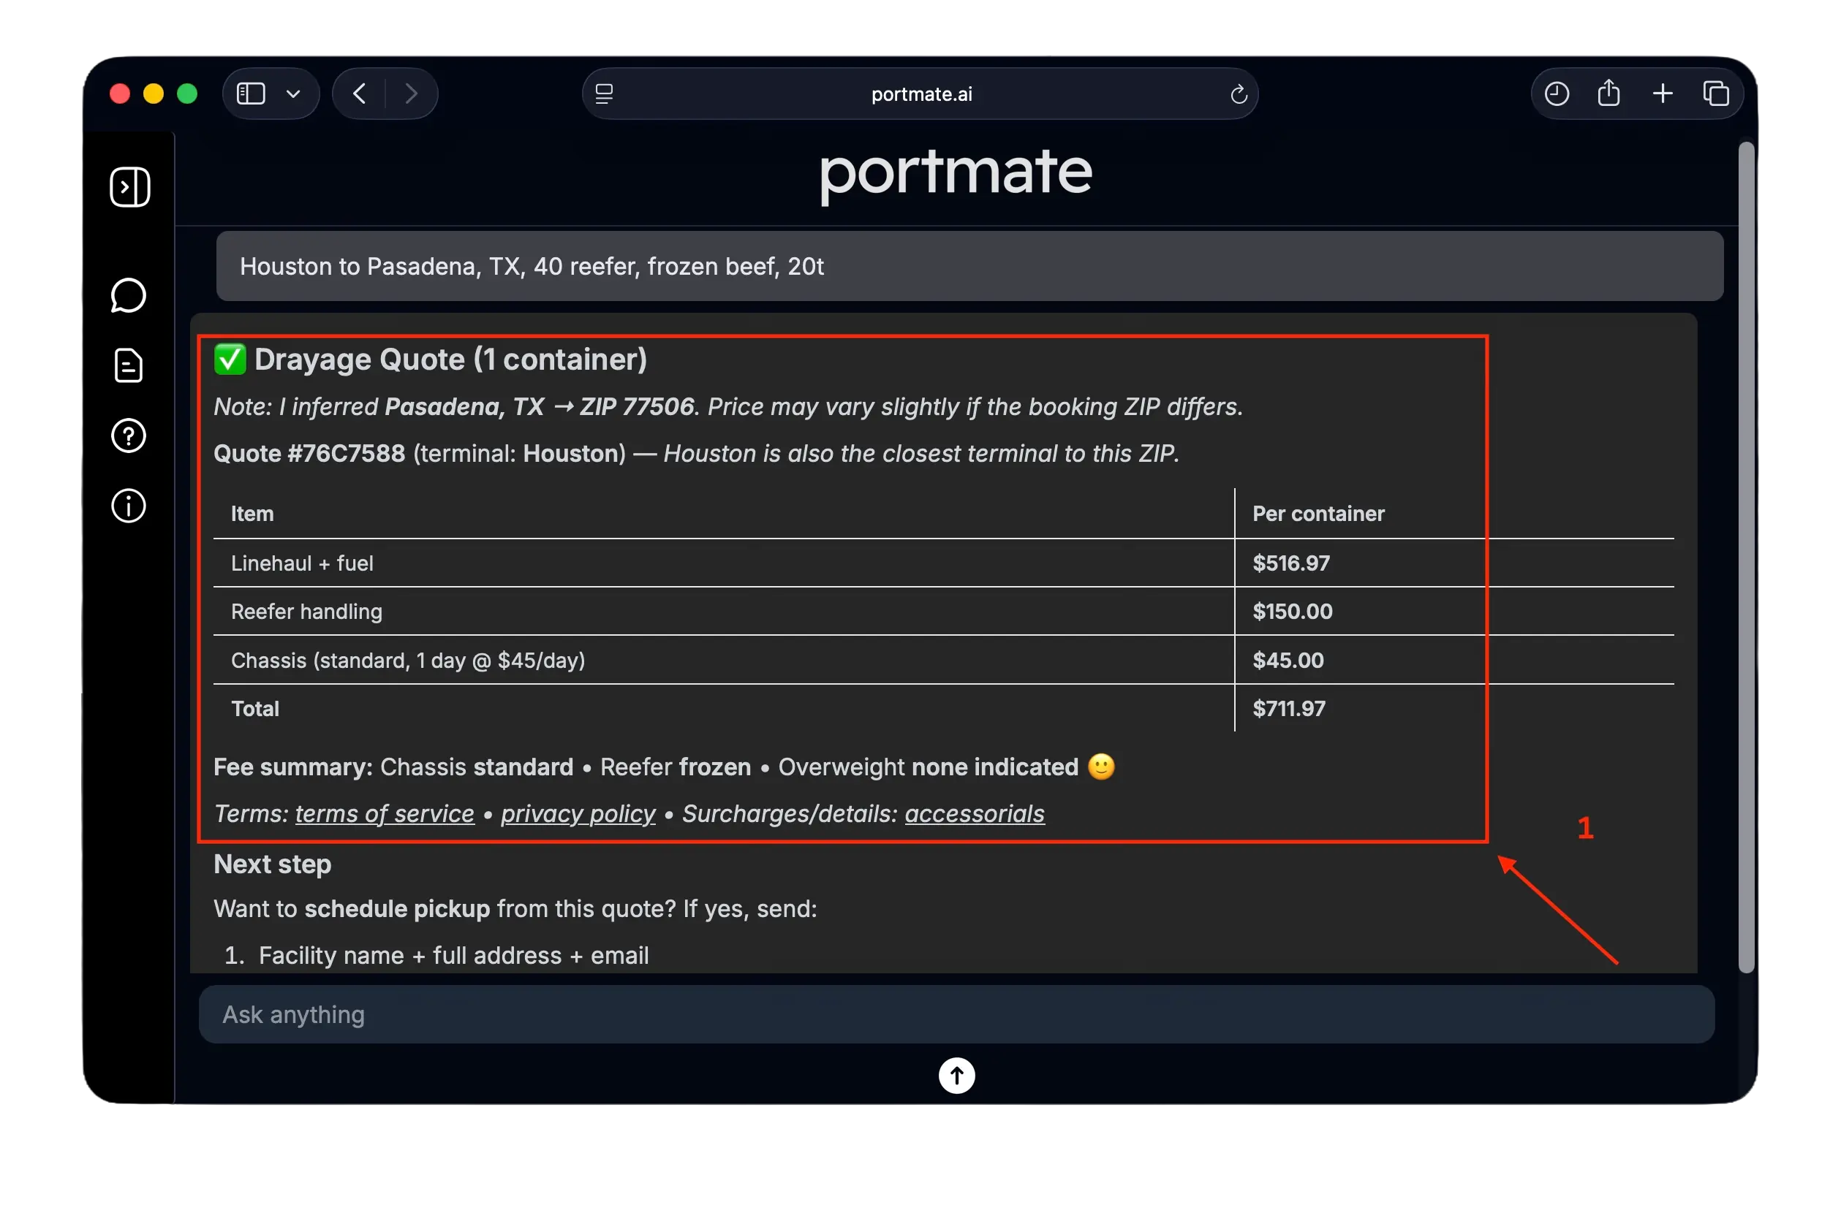The height and width of the screenshot is (1213, 1841).
Task: Click the reader view icon in address bar
Action: [605, 94]
